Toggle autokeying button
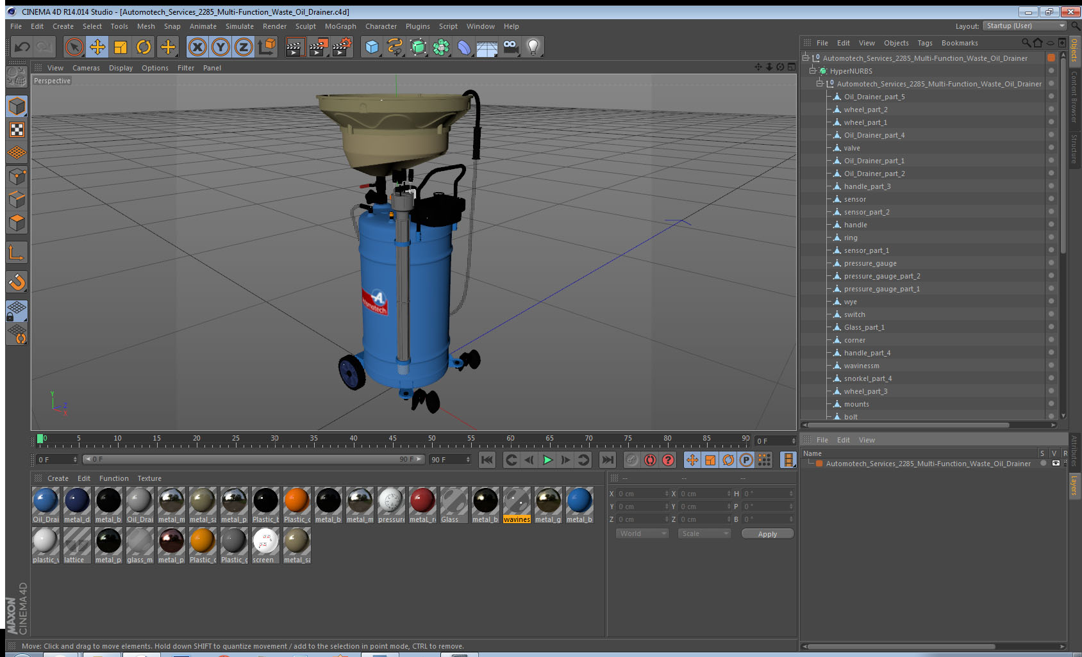The width and height of the screenshot is (1082, 657). (650, 460)
